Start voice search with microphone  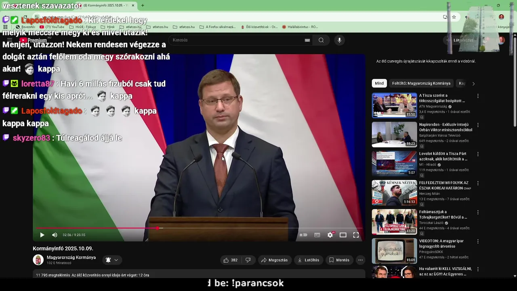point(339,40)
